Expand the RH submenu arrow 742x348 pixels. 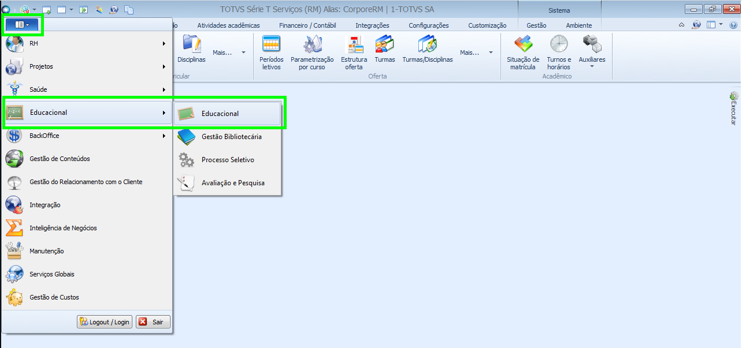point(164,43)
